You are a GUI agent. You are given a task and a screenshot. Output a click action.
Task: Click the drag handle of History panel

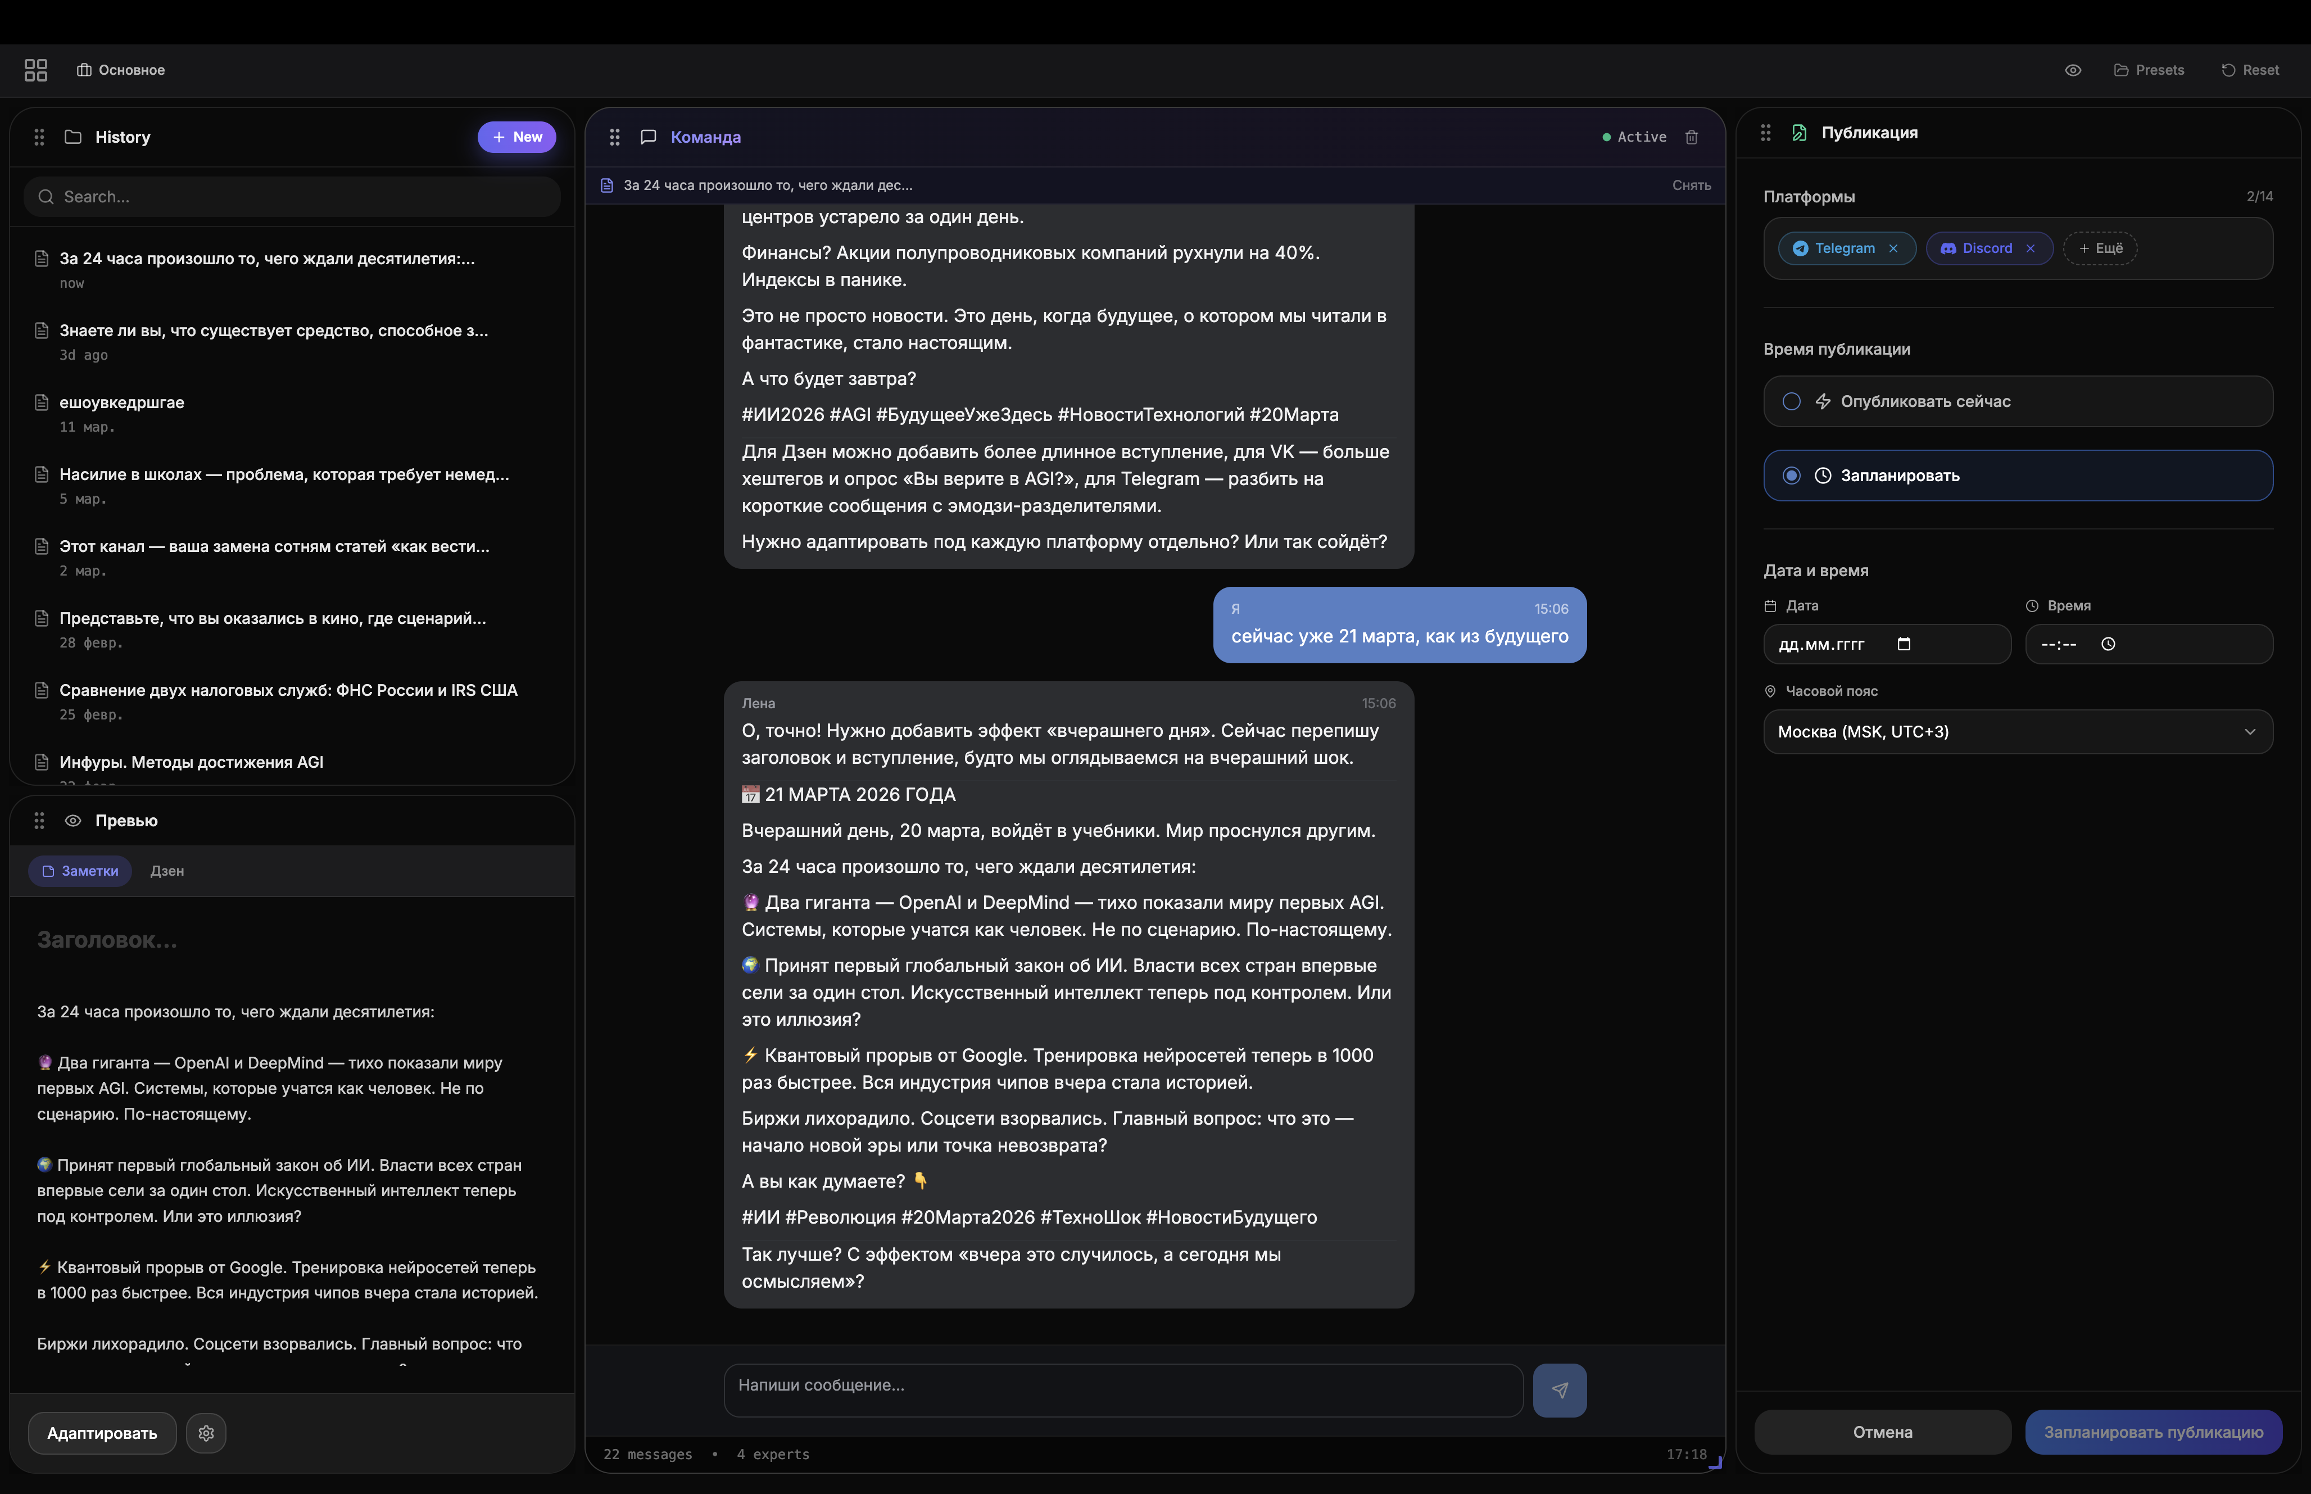[x=39, y=137]
